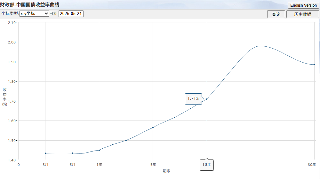This screenshot has width=320, height=179.
Task: Select the 10年 data point at 1.71%
Action: 207,99
